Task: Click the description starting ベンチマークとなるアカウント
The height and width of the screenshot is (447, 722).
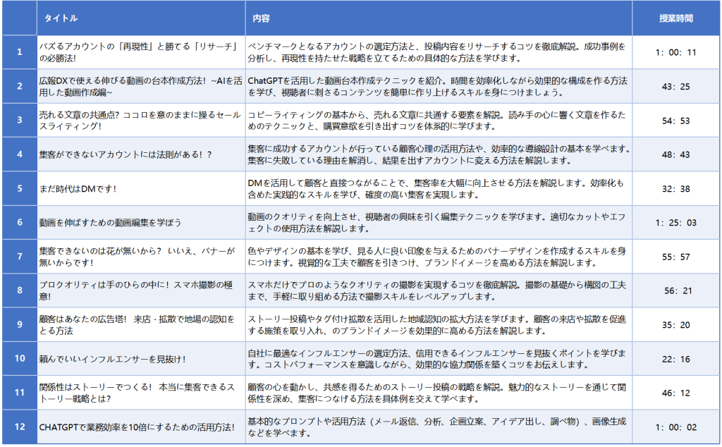Action: click(436, 52)
